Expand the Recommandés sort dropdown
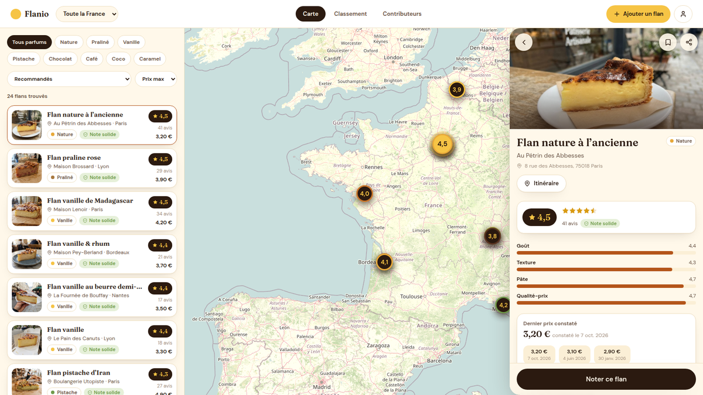The width and height of the screenshot is (703, 395). [x=69, y=79]
